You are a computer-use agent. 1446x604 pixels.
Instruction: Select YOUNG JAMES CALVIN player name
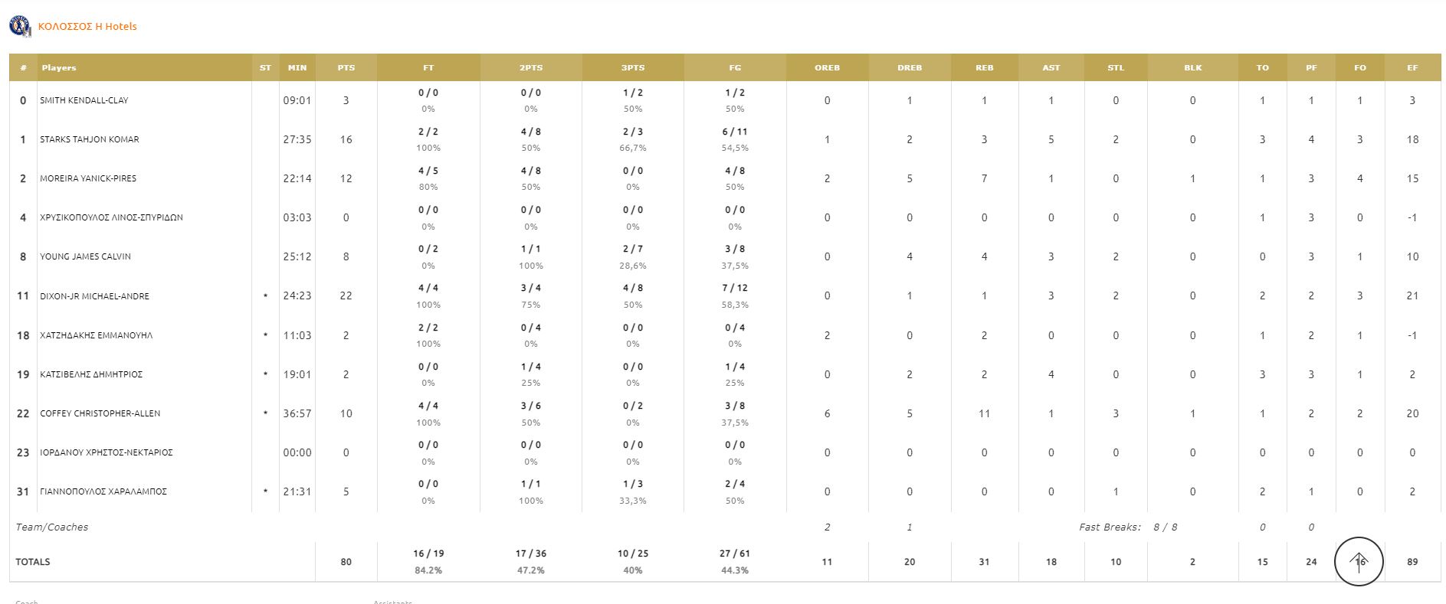[85, 256]
